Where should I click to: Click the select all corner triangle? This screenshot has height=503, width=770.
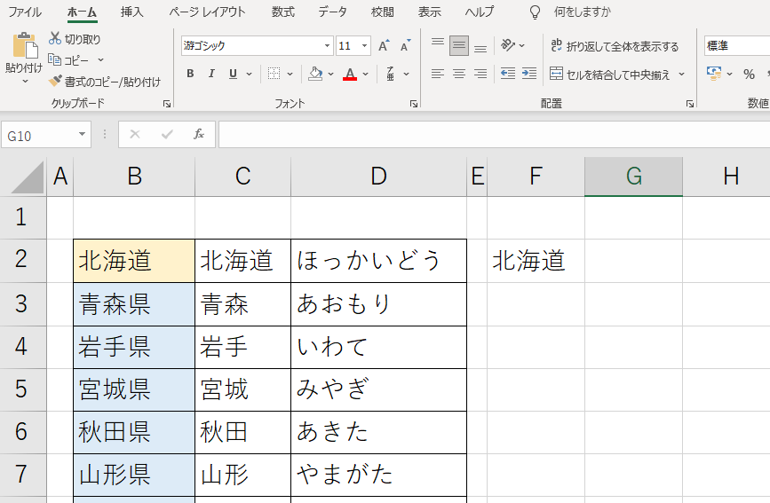tap(28, 177)
